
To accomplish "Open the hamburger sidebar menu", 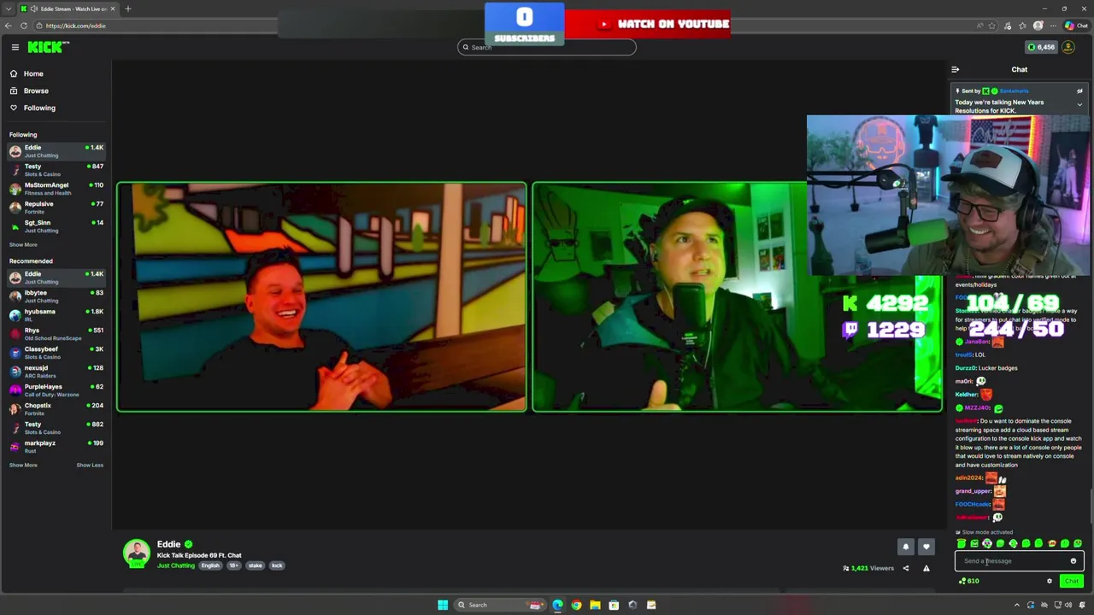I will [x=15, y=47].
